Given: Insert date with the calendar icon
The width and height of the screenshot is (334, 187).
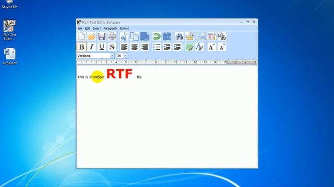Looking at the screenshot, I should [211, 36].
